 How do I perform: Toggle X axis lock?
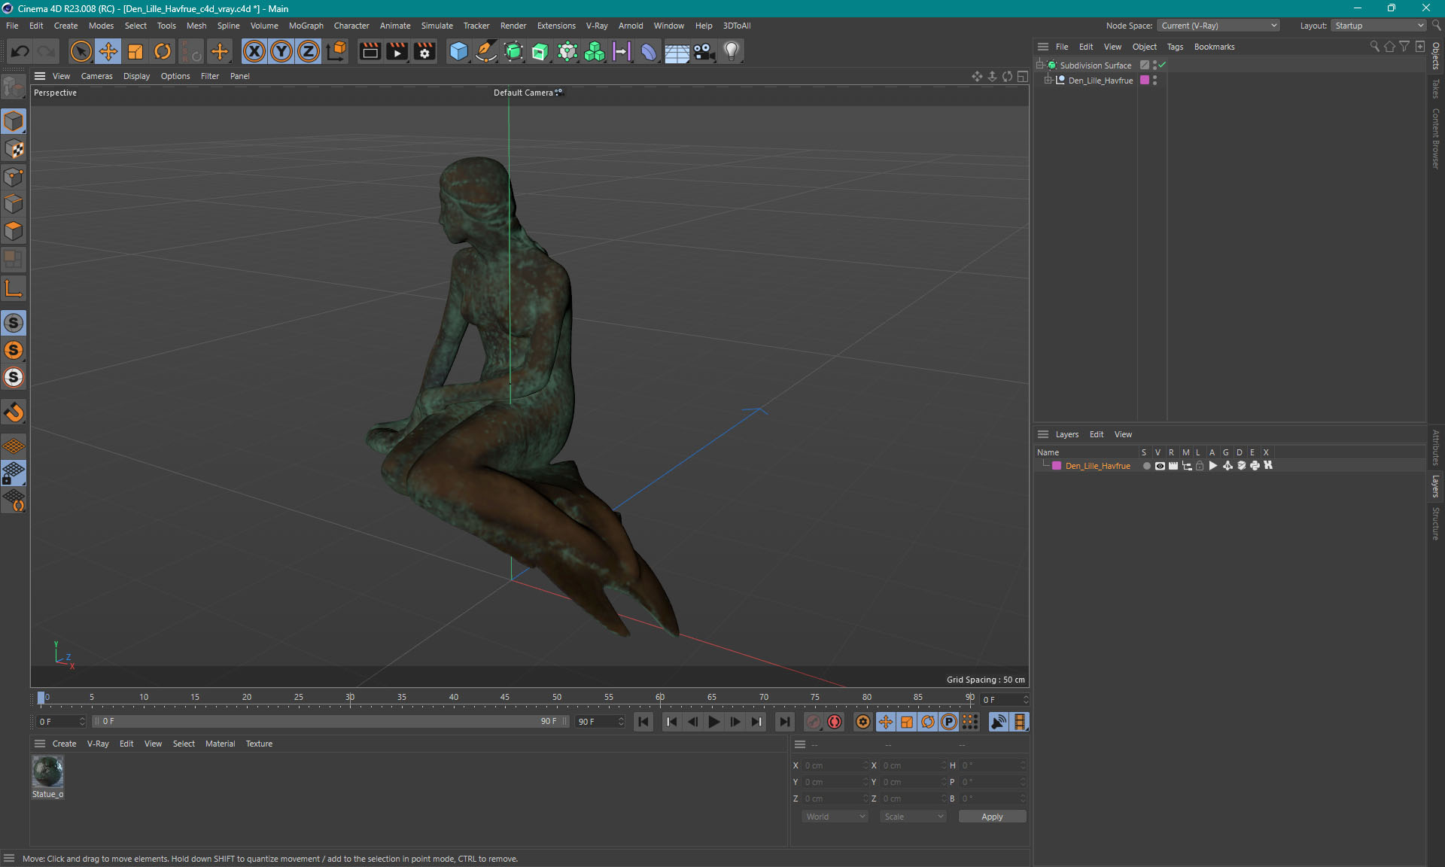point(254,51)
